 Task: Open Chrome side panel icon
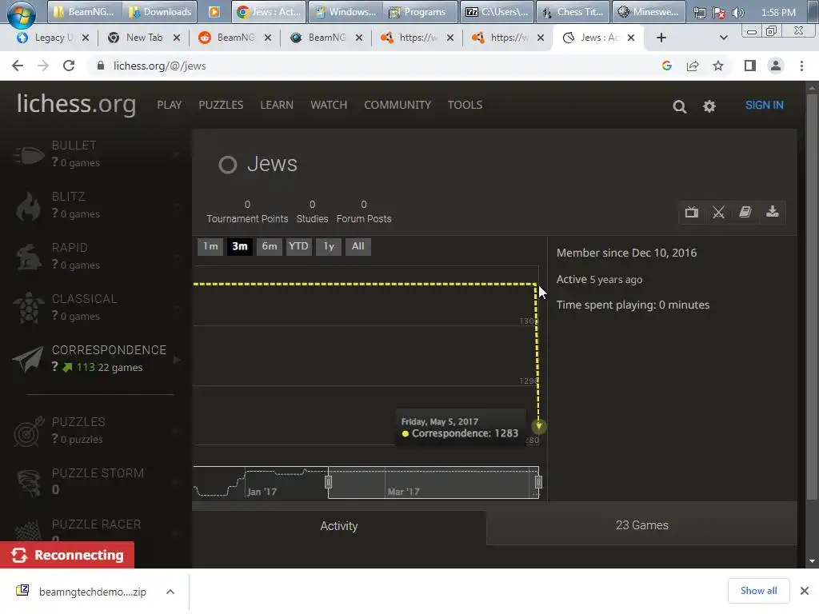click(x=750, y=66)
